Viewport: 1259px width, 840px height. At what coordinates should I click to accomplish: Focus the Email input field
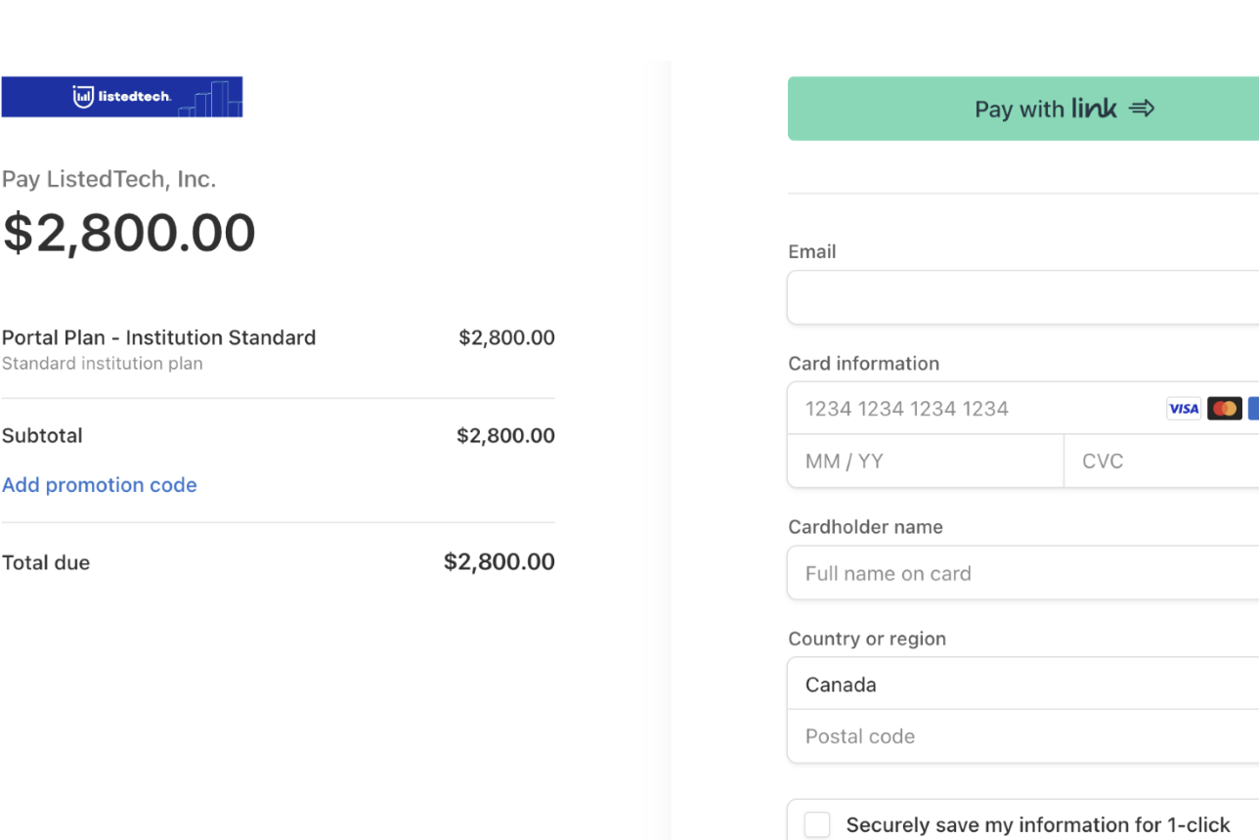1023,297
